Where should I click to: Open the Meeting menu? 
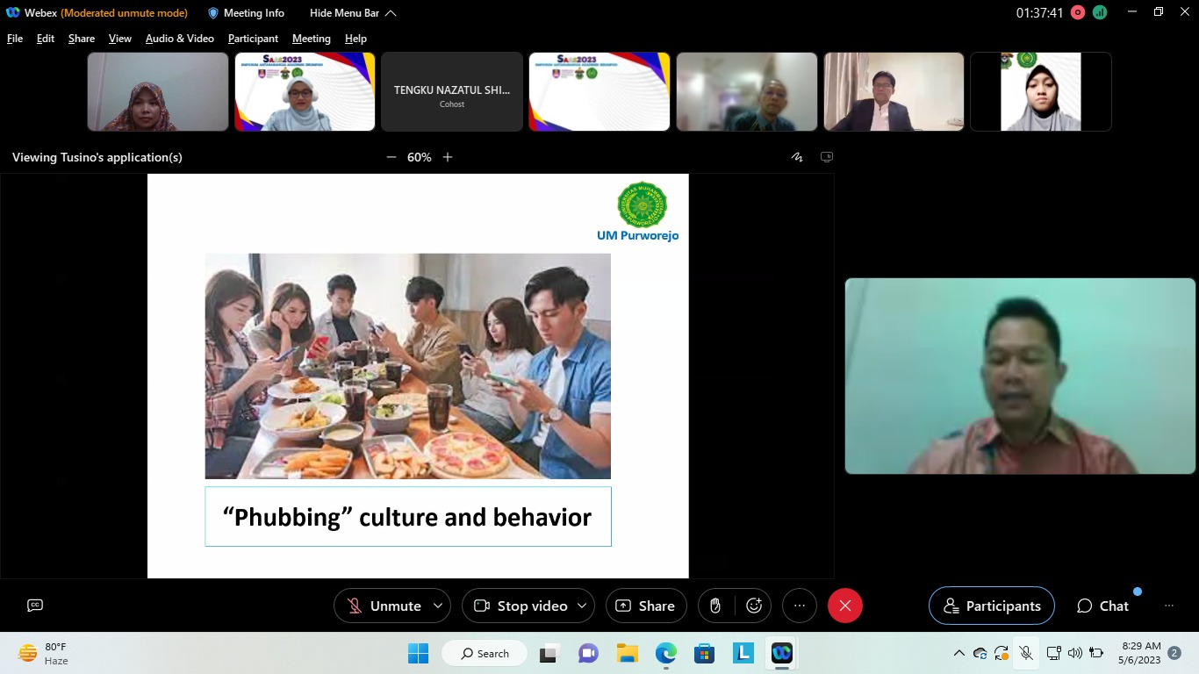pyautogui.click(x=312, y=39)
